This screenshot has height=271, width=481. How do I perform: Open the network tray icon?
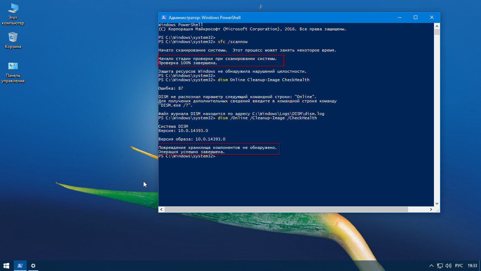point(440,266)
